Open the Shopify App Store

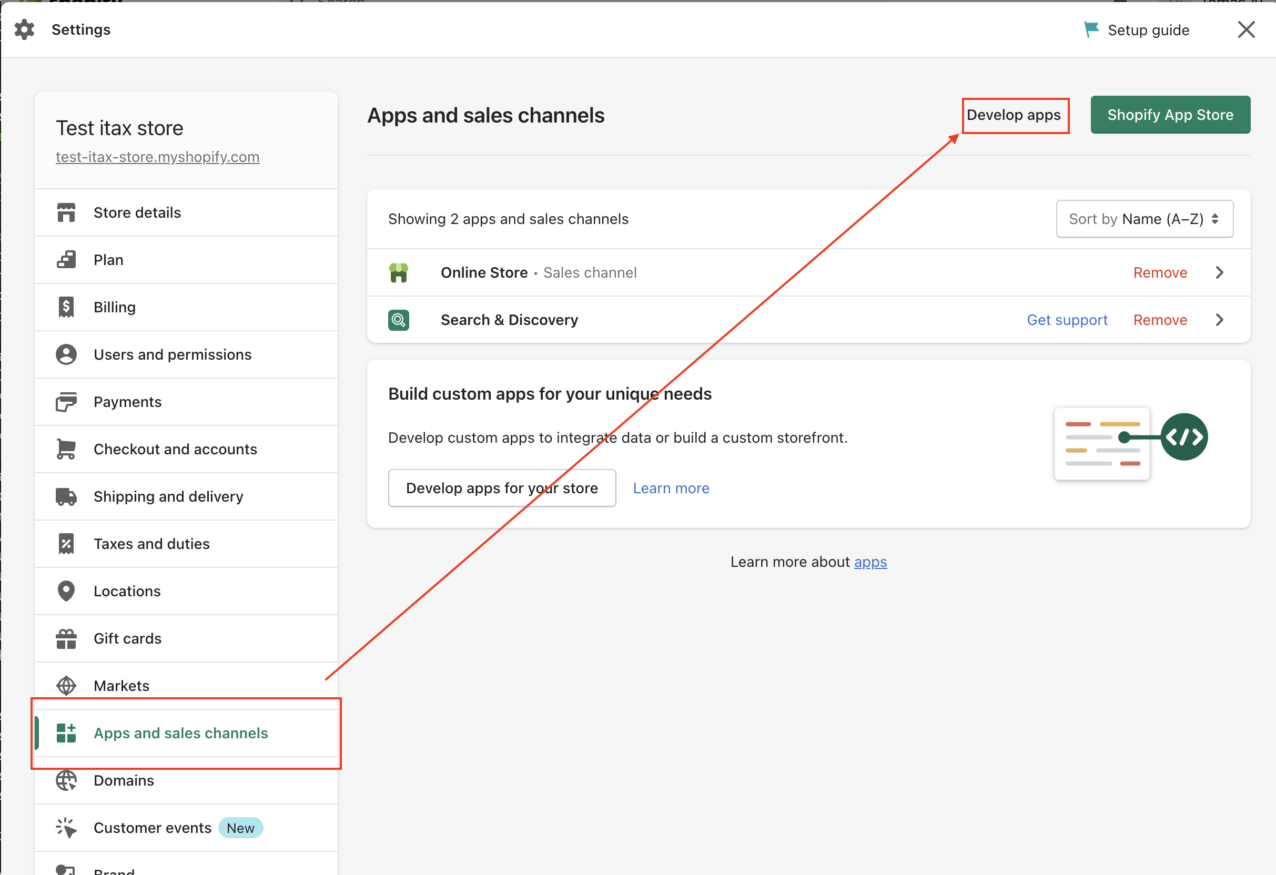click(1170, 115)
